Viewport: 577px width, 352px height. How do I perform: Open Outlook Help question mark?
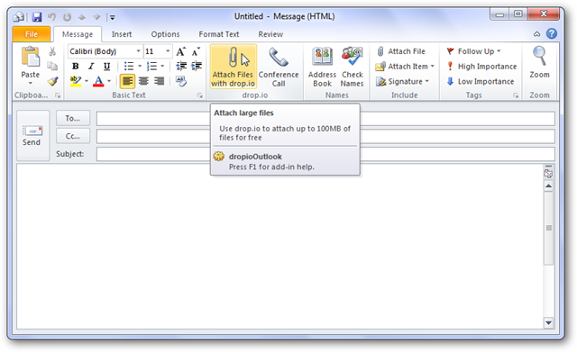coord(551,34)
